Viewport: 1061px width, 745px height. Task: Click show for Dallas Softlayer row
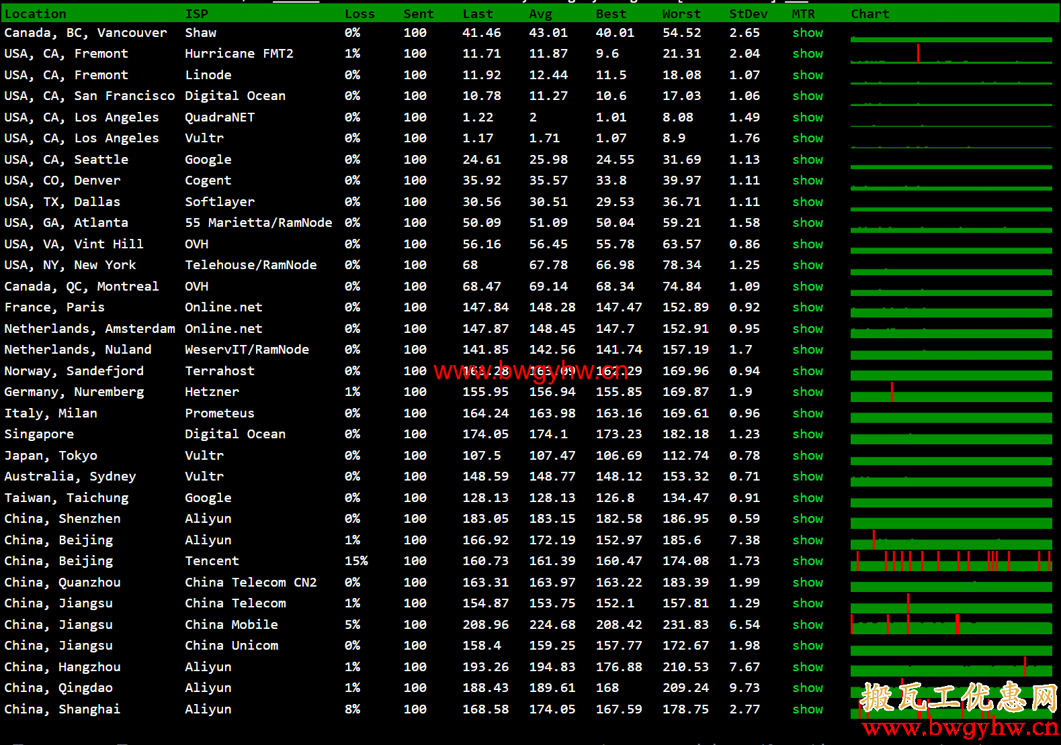pos(807,202)
